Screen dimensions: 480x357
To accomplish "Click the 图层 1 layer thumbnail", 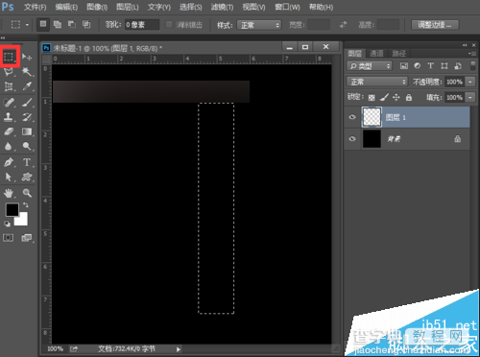I will [x=372, y=117].
